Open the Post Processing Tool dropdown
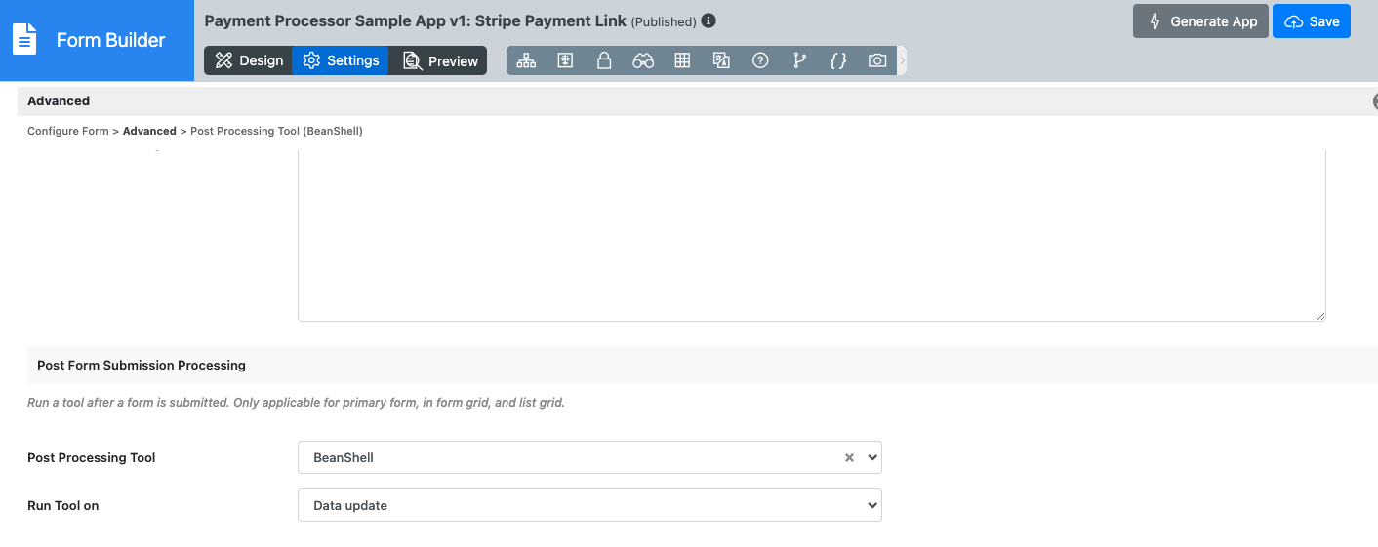The image size is (1378, 547). point(589,457)
